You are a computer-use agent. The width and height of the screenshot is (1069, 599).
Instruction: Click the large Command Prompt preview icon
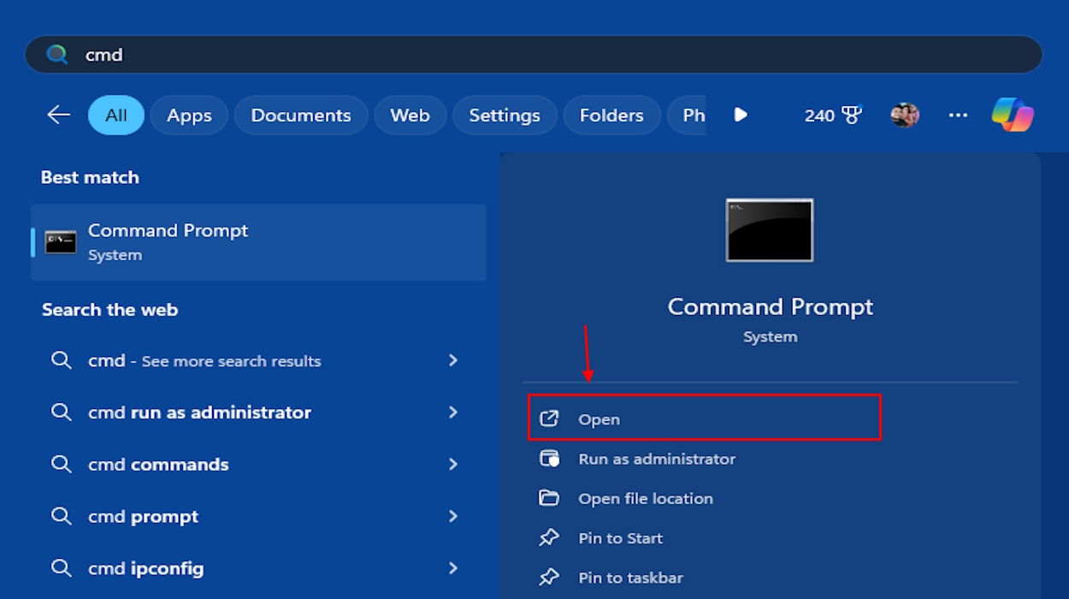[x=770, y=230]
